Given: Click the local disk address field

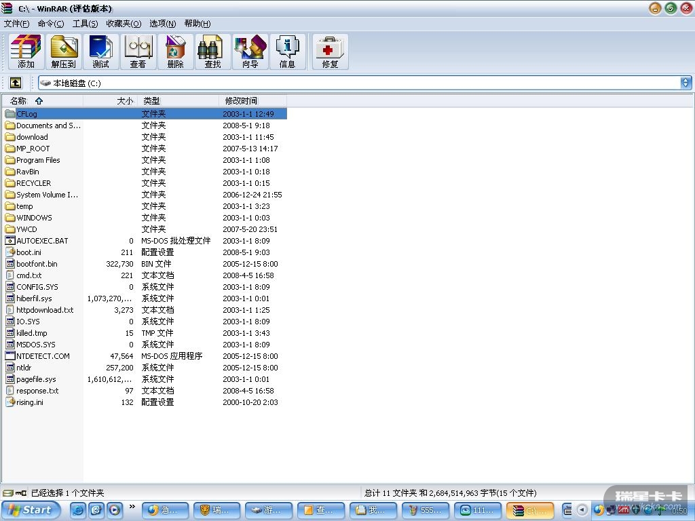Looking at the screenshot, I should pos(339,83).
